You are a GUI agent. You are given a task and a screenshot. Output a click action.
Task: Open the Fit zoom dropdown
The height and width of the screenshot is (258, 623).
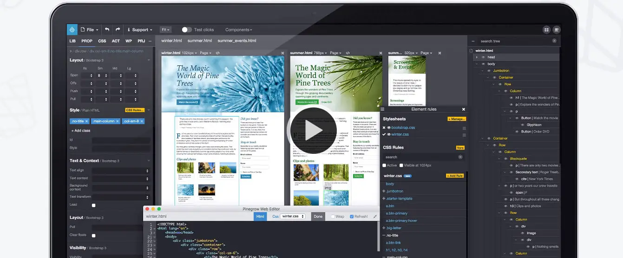point(165,30)
